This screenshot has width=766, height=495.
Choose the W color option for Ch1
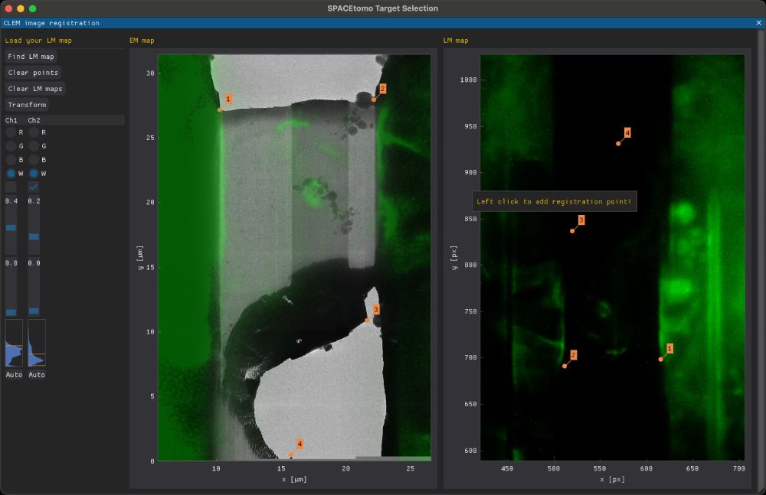[11, 174]
